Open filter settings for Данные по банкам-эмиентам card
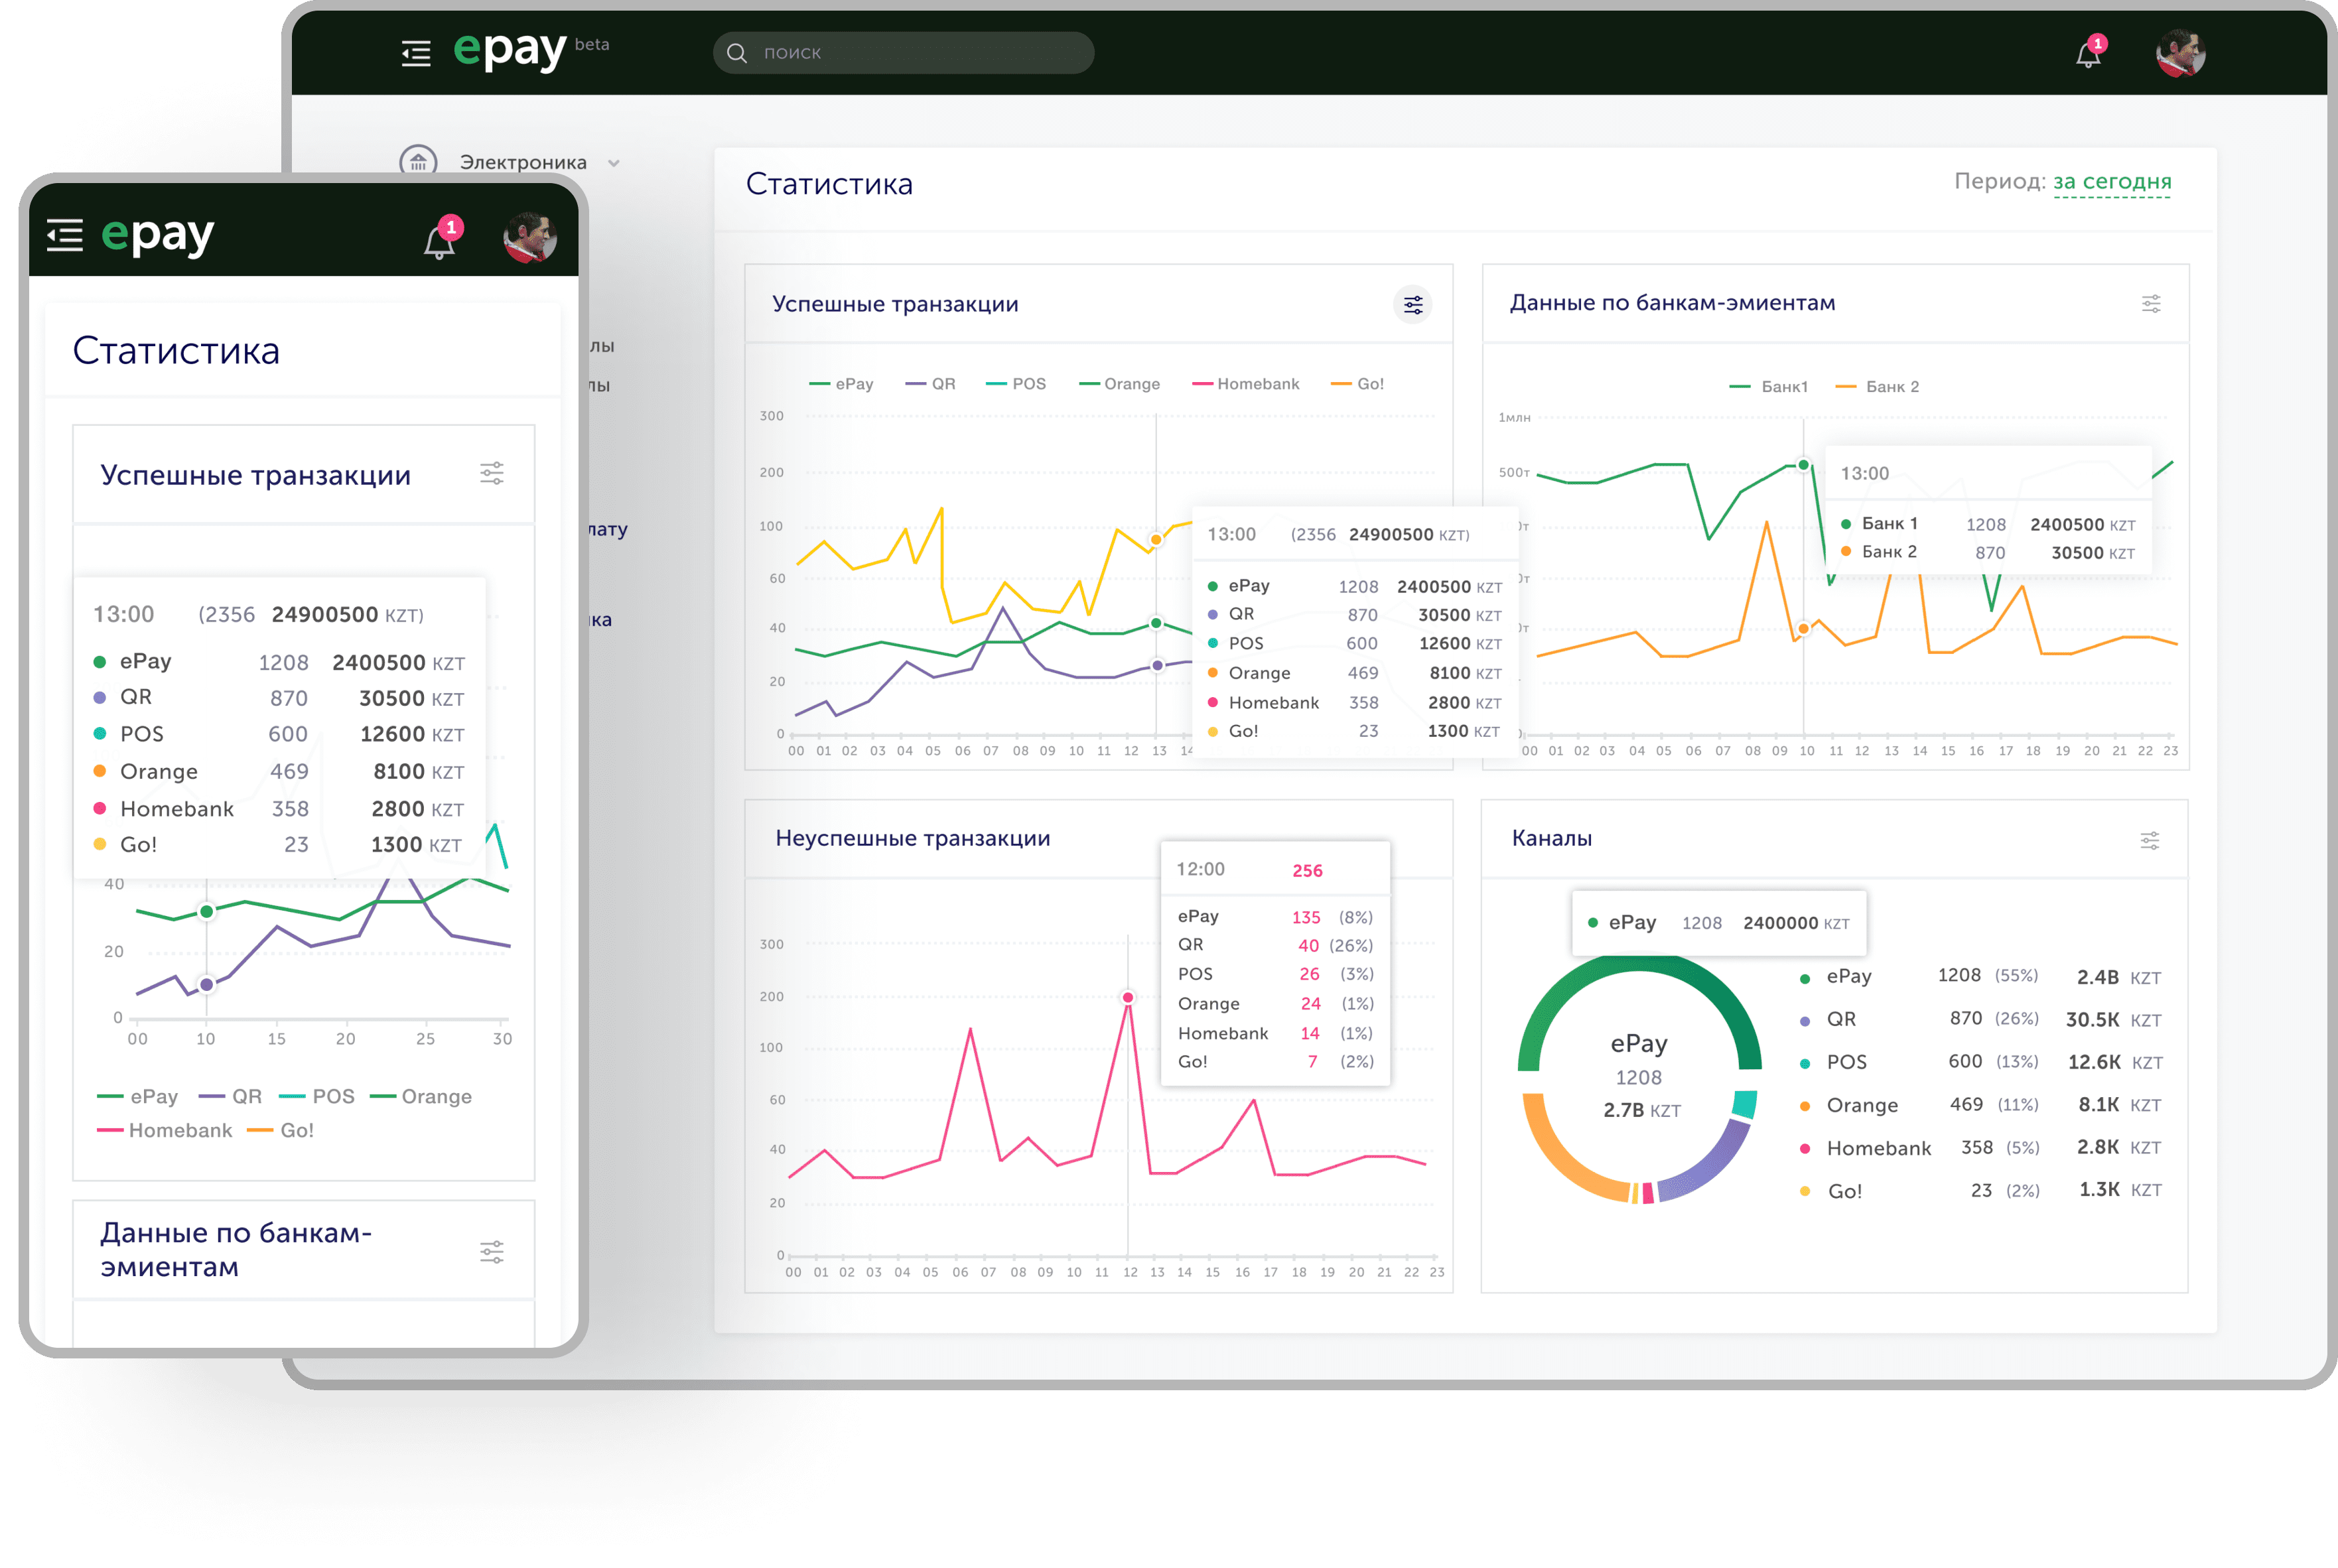Image resolution: width=2338 pixels, height=1568 pixels. pos(2151,304)
